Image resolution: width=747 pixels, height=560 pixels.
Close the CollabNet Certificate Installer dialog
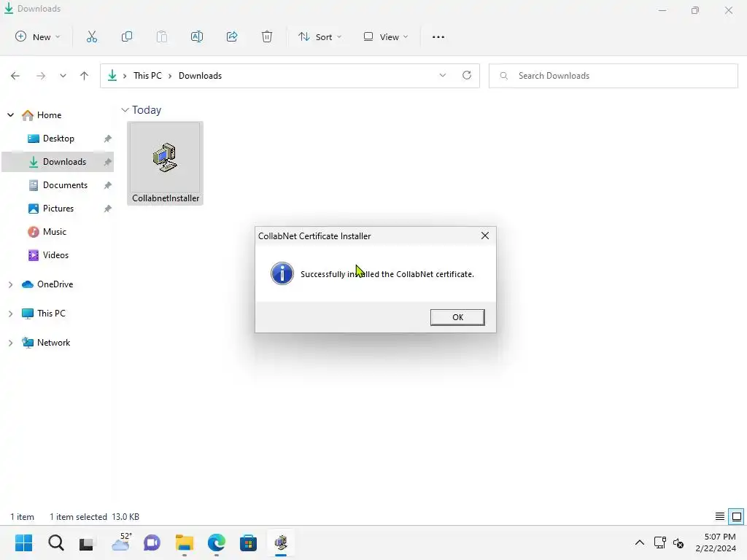click(485, 236)
